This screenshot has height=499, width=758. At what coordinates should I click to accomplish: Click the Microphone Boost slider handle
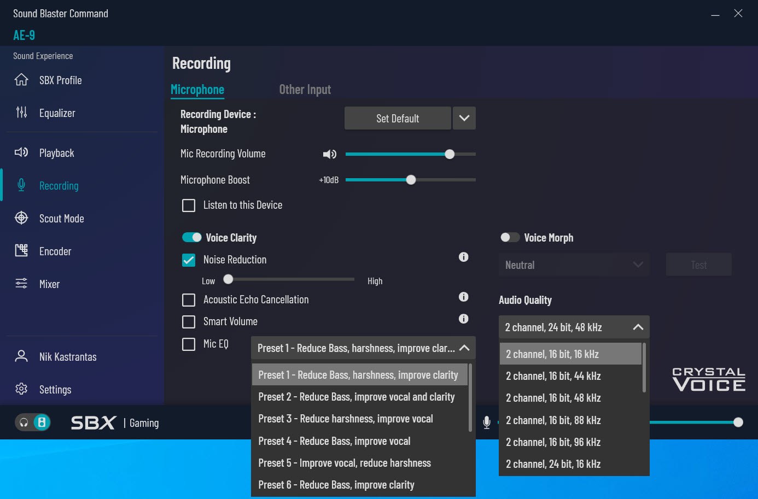point(411,180)
